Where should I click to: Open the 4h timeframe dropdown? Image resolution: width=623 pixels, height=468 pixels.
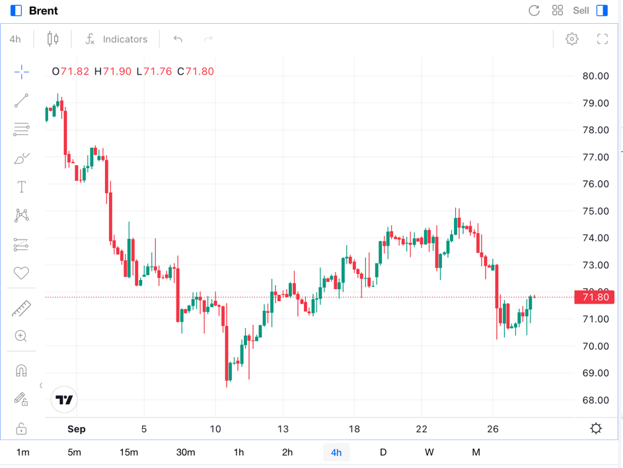15,39
